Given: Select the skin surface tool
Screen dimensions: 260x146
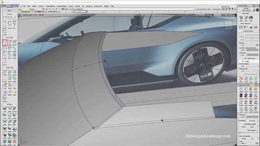Looking at the screenshot, I should 4,116.
